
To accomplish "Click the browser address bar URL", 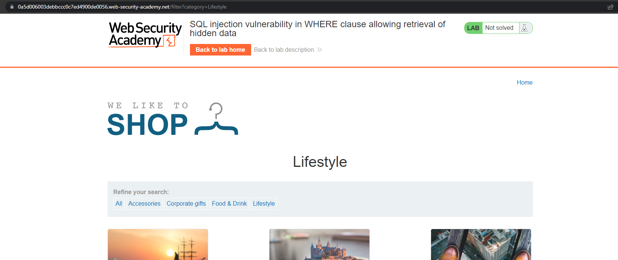I will click(x=119, y=6).
